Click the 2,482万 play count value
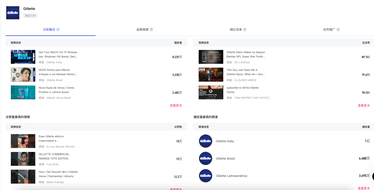The width and height of the screenshot is (374, 190). [x=177, y=92]
